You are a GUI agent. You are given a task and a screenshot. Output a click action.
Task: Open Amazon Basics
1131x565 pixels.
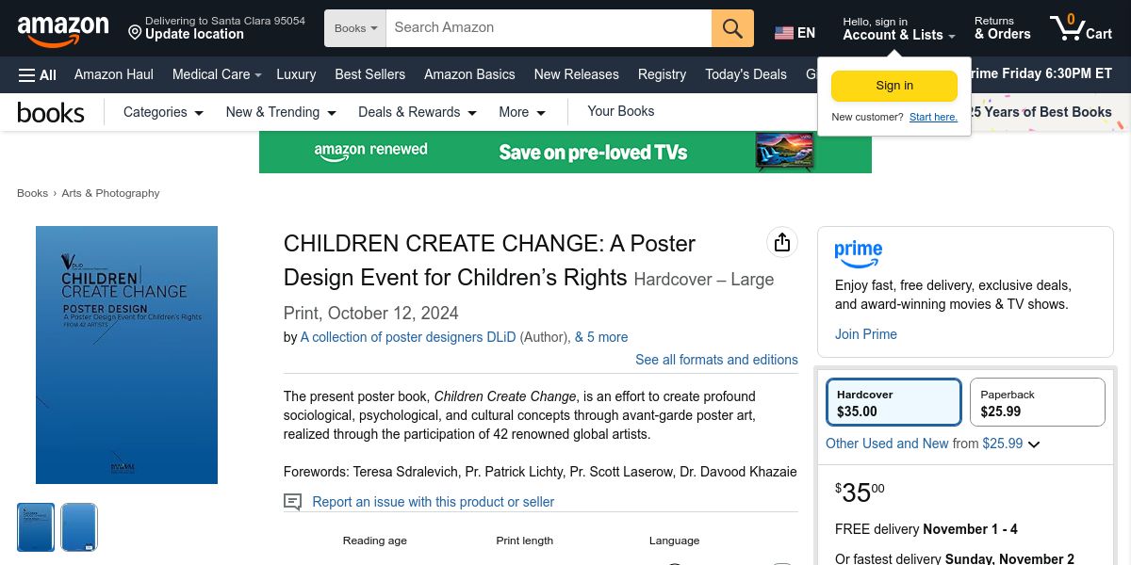(469, 74)
